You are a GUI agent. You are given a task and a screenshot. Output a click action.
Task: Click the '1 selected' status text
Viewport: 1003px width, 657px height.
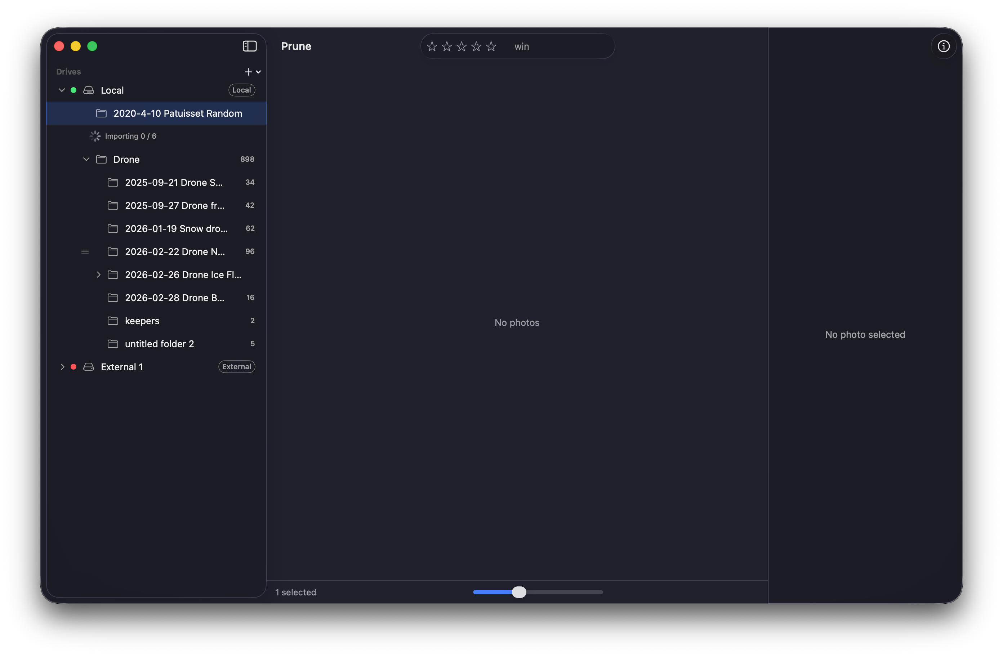pos(295,592)
